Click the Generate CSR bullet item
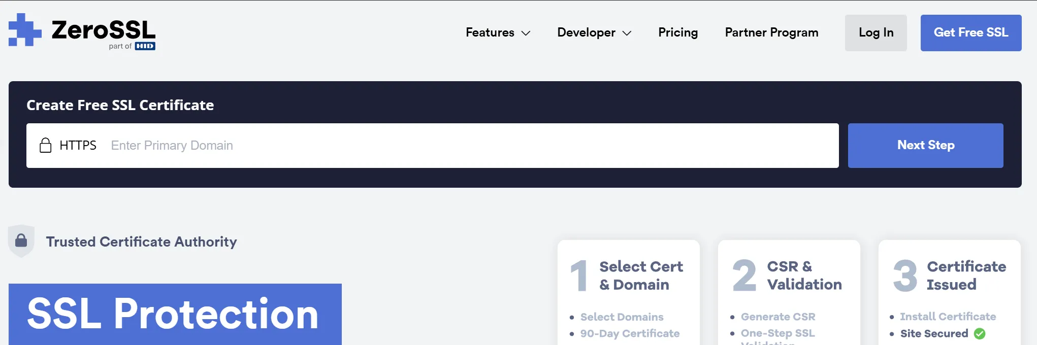The image size is (1037, 345). (x=778, y=317)
